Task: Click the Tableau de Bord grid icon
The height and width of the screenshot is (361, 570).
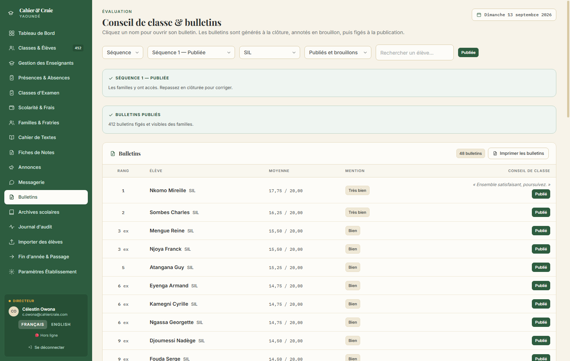Action: coord(12,33)
